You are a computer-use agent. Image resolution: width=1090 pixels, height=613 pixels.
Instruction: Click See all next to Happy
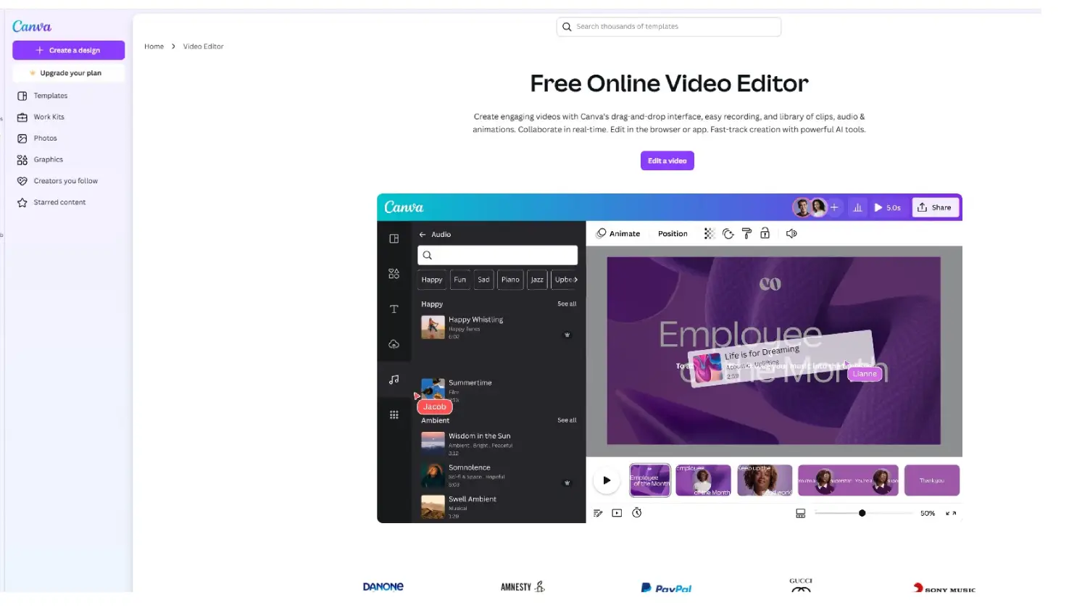tap(567, 304)
